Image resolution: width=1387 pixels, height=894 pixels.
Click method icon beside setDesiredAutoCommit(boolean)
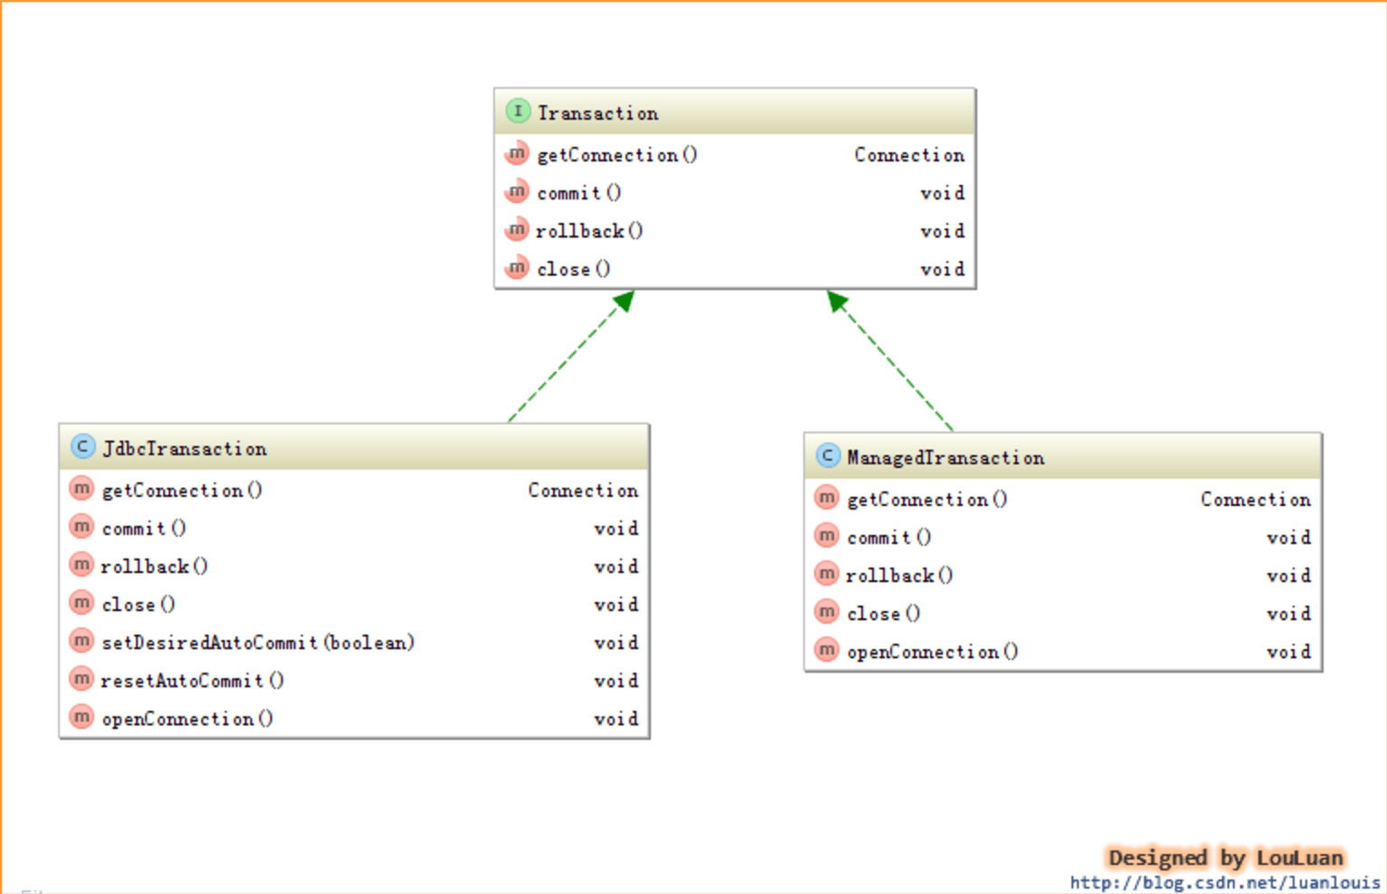(x=82, y=642)
